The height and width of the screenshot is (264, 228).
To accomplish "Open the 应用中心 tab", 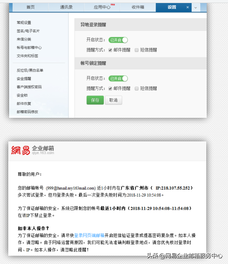I will click(102, 7).
